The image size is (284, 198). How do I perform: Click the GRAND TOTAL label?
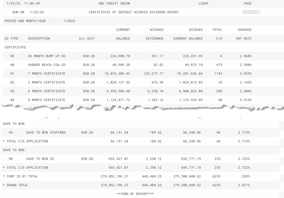click(x=16, y=185)
